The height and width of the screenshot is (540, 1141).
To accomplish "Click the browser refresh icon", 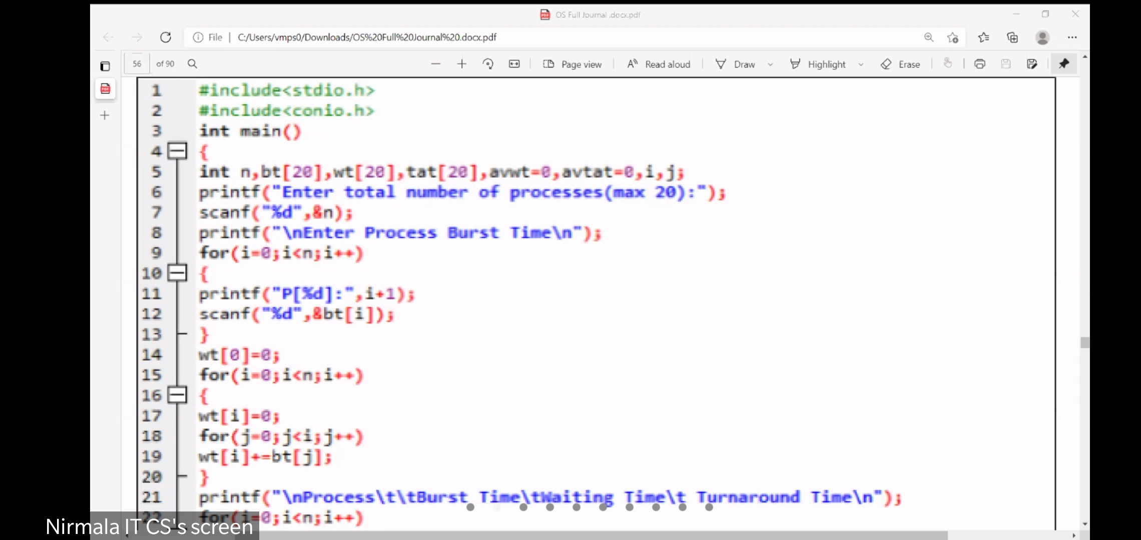I will (x=166, y=37).
